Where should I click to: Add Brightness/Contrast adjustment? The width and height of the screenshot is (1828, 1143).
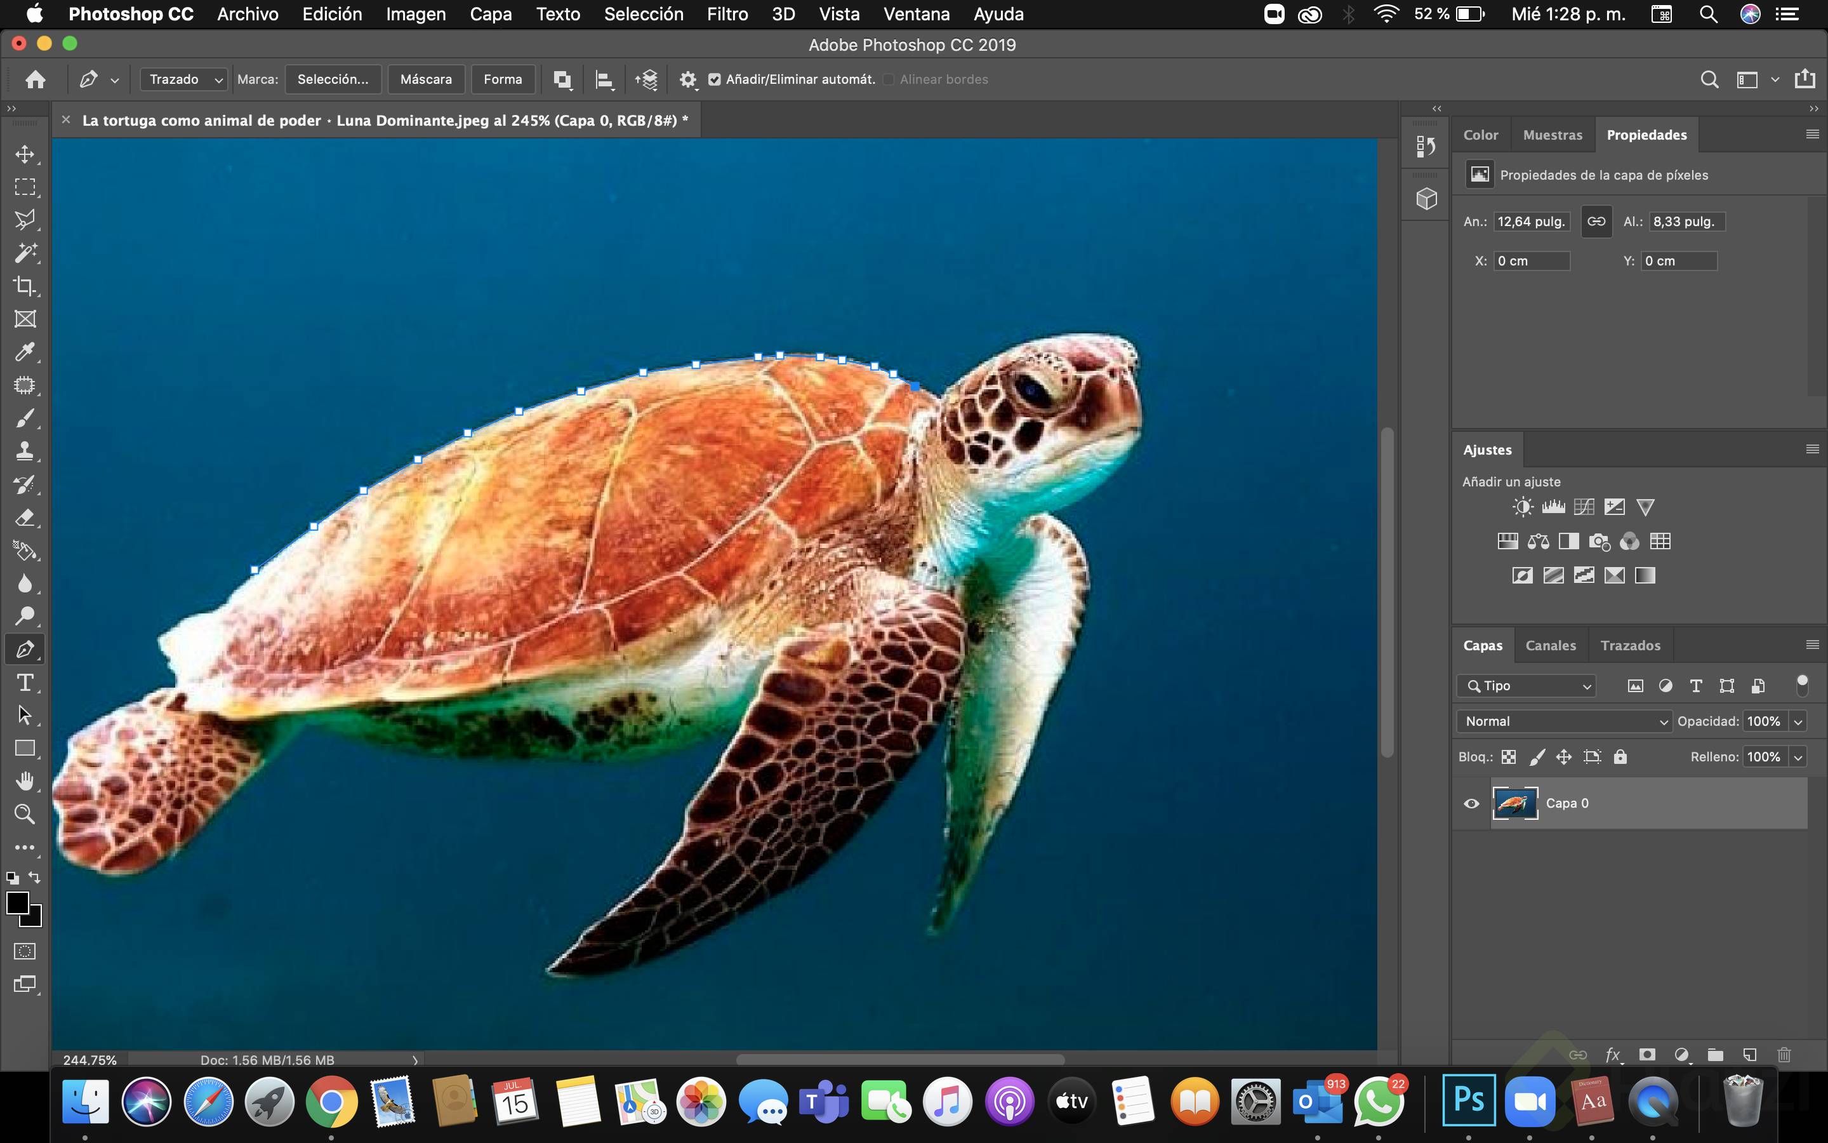tap(1523, 507)
